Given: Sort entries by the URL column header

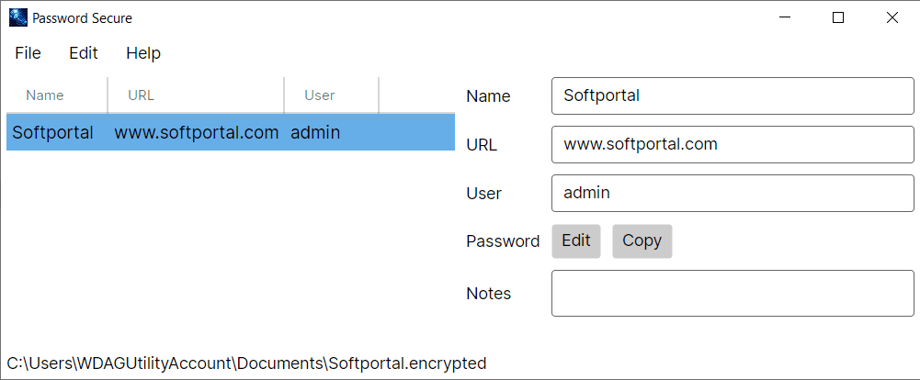Looking at the screenshot, I should click(142, 95).
